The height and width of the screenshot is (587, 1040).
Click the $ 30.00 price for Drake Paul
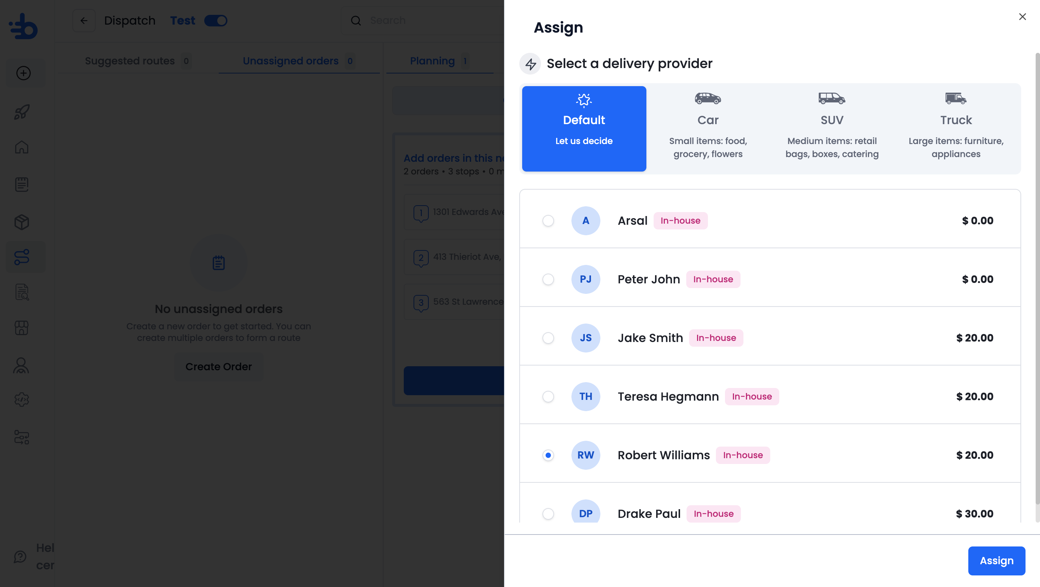coord(974,514)
